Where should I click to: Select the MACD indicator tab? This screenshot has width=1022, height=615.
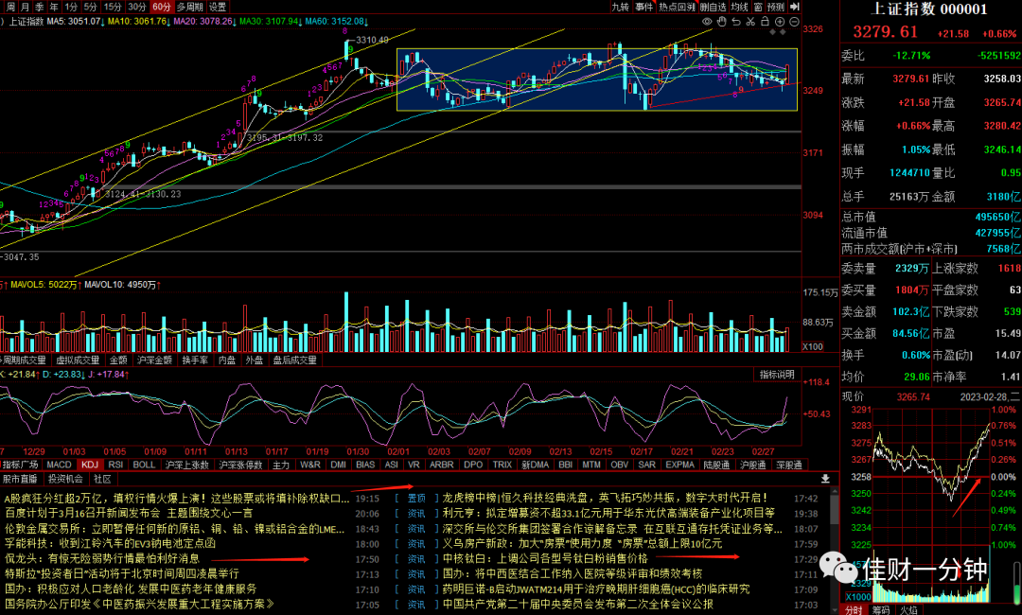pos(59,465)
